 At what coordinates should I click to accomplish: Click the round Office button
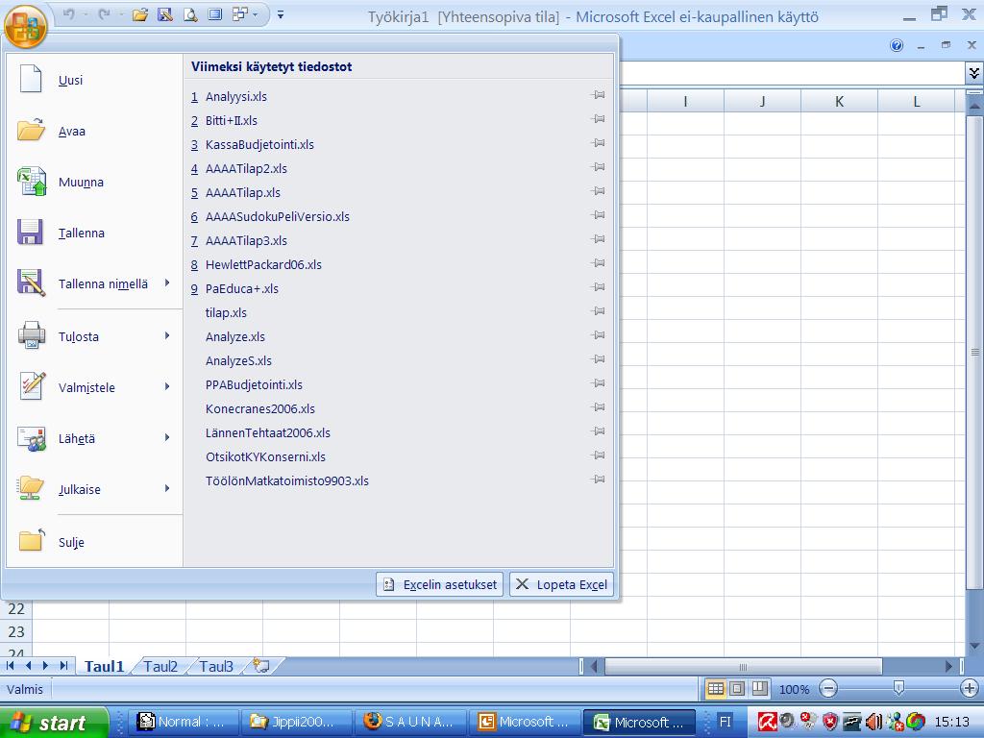coord(25,26)
